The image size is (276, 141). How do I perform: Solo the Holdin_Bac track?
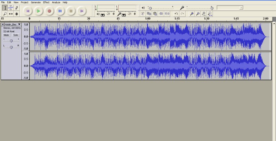coord(16,35)
